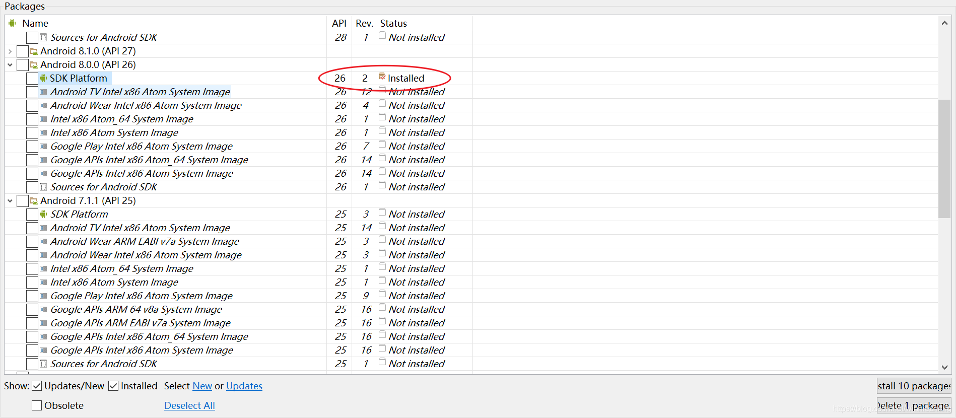Click the folder icon of Android 7.1.1 (API 25)
Image resolution: width=956 pixels, height=418 pixels.
(34, 200)
